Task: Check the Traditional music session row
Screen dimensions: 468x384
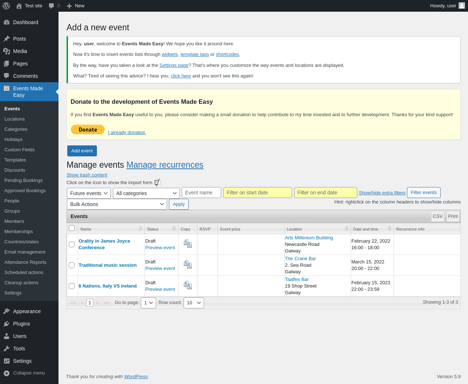Action: click(x=72, y=265)
